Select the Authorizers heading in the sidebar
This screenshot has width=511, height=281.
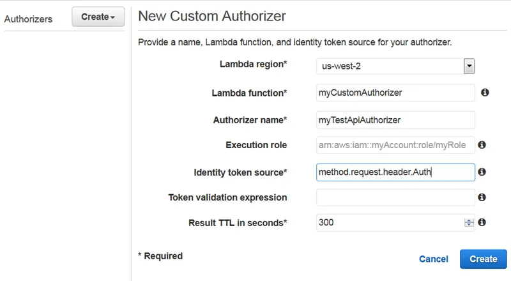28,19
